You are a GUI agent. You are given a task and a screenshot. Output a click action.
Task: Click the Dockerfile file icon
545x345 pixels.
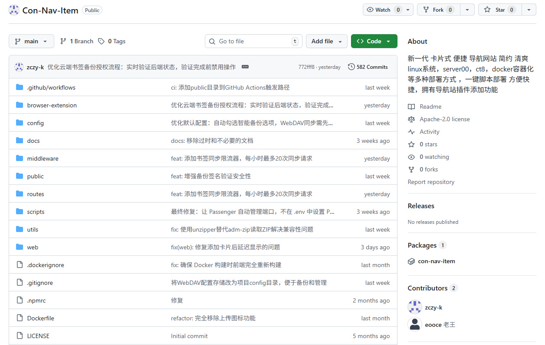click(20, 318)
